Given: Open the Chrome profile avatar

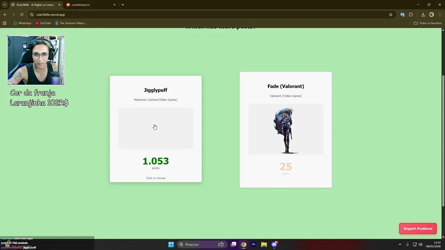Looking at the screenshot, I should 431,15.
